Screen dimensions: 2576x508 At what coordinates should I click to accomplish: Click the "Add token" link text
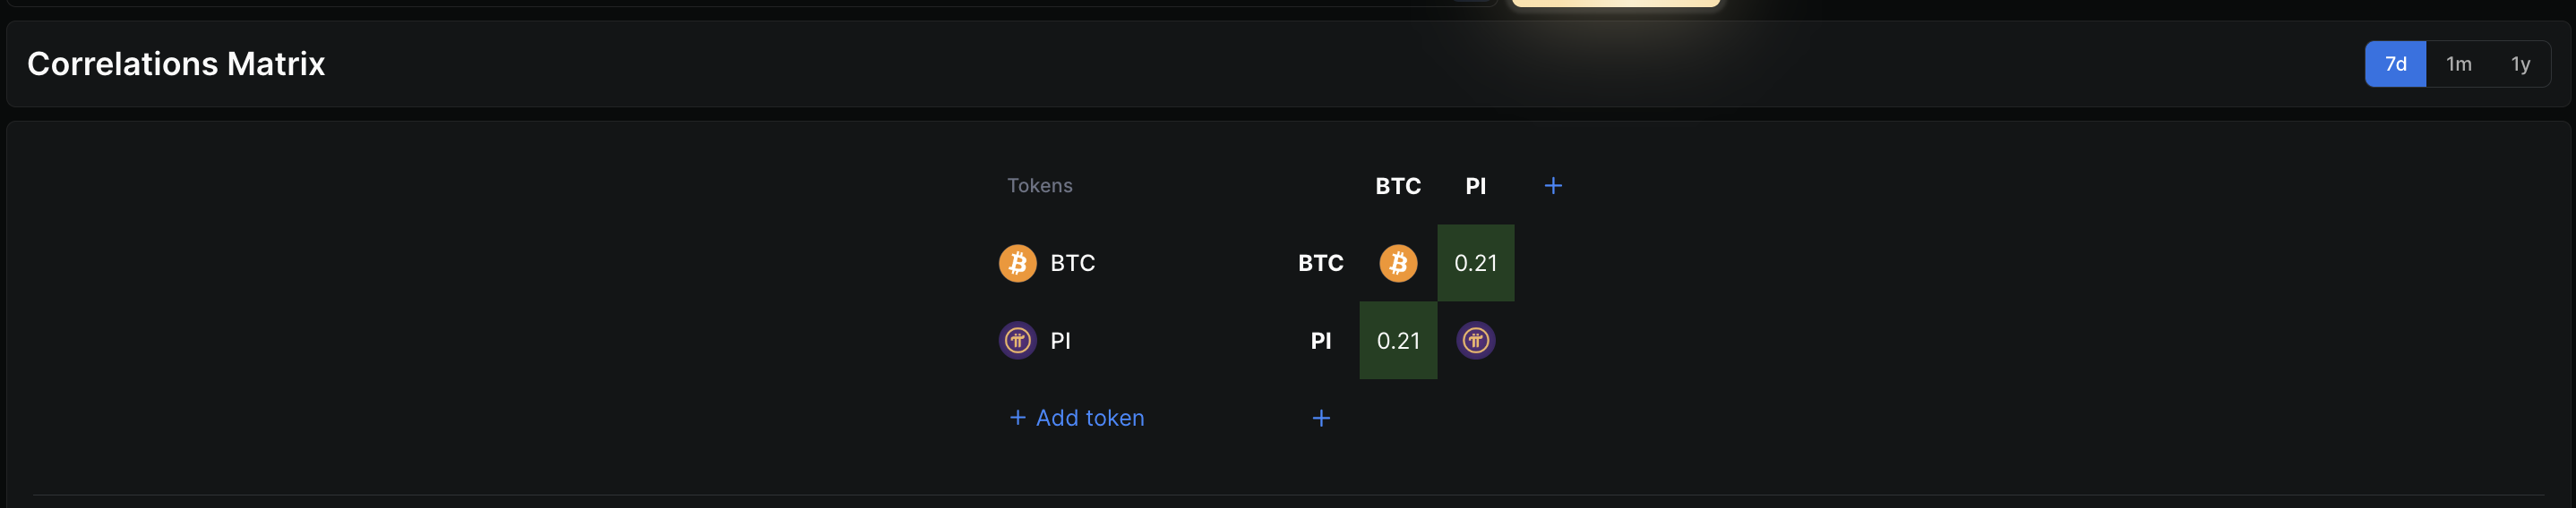click(x=1090, y=419)
